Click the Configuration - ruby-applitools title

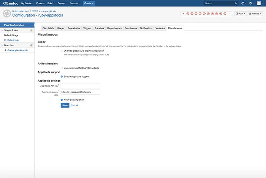tap(38, 15)
